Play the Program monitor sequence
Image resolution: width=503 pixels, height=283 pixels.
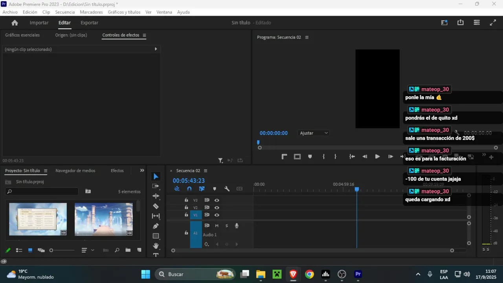point(377,156)
